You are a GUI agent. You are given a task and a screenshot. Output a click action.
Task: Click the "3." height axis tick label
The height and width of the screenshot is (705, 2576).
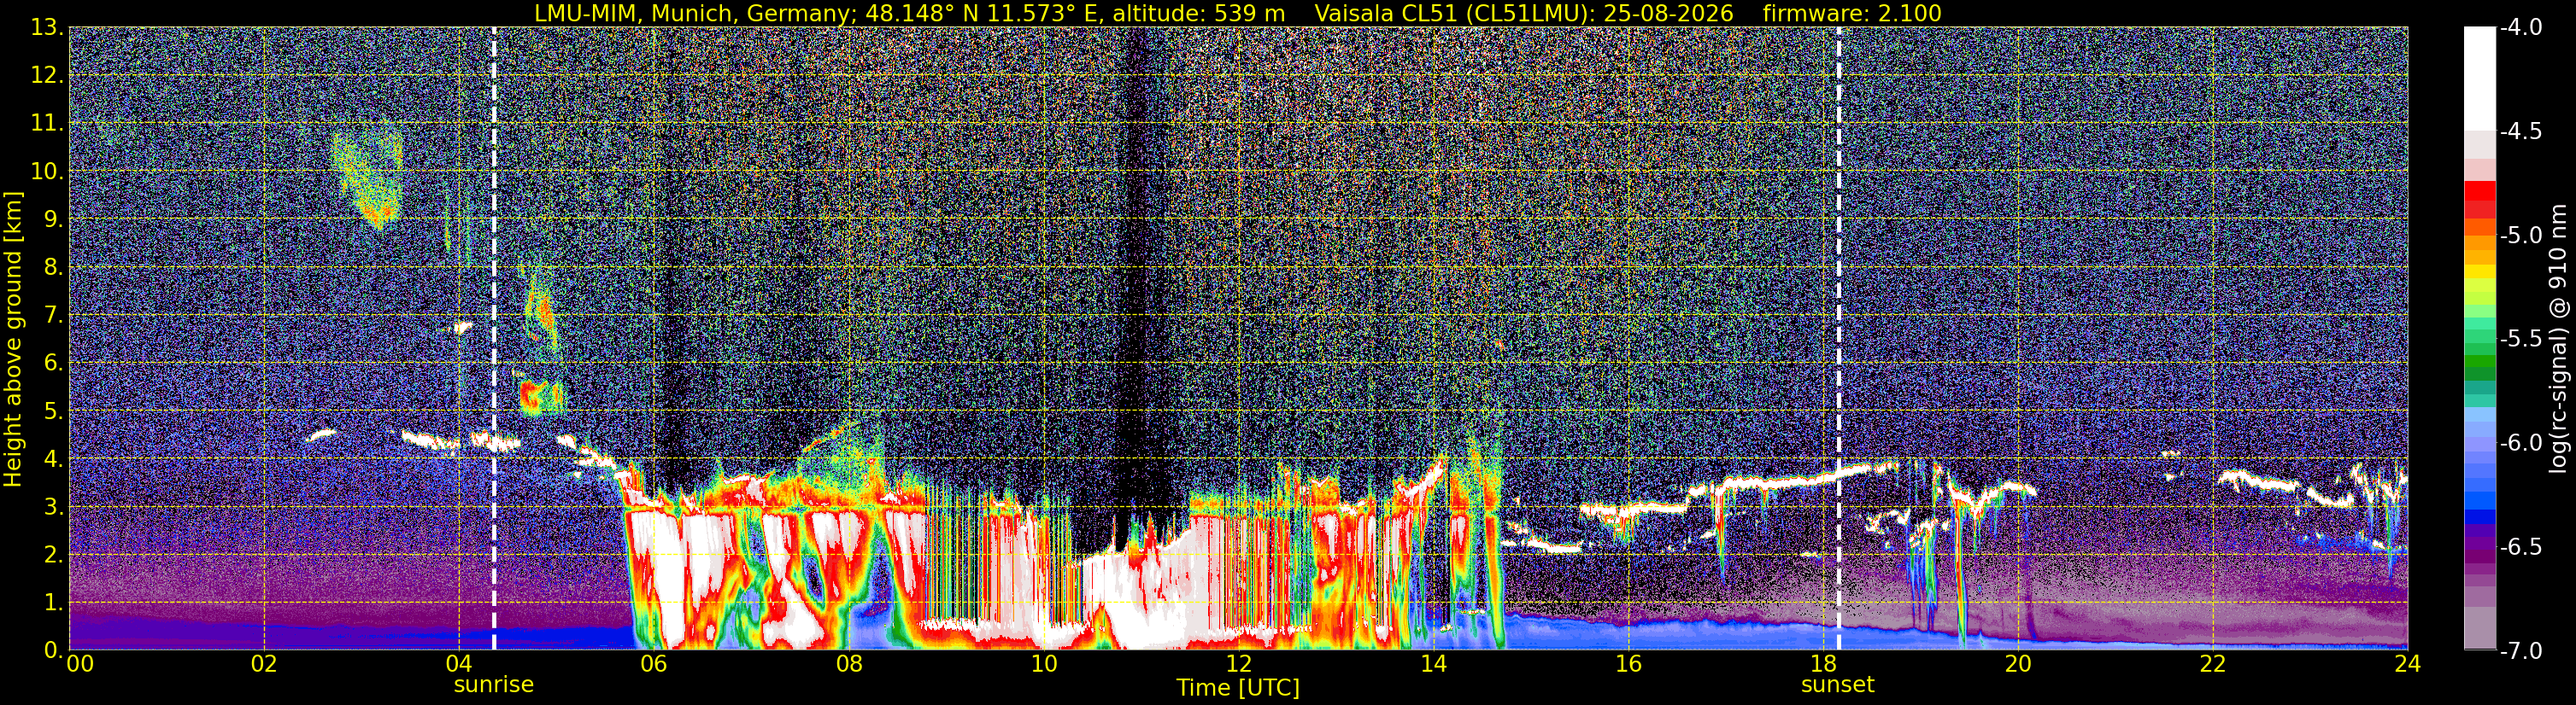54,507
